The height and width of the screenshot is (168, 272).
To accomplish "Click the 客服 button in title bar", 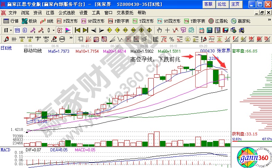I will click(x=209, y=4).
